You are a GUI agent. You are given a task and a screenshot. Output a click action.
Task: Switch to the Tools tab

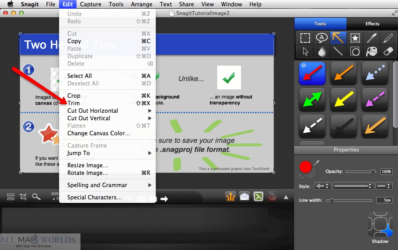tap(320, 24)
